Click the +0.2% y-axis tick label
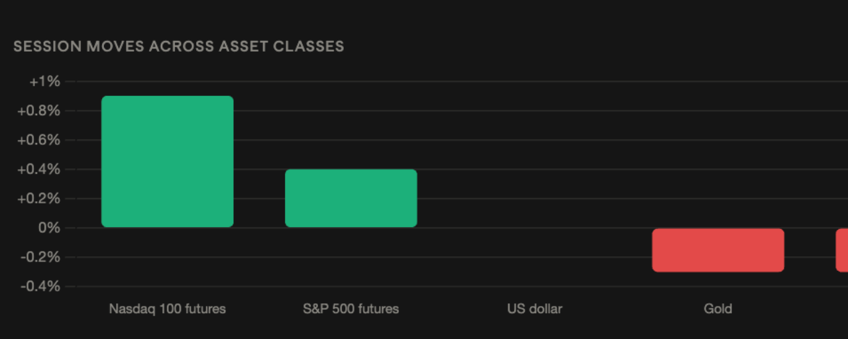Screen dimensions: 848x339 pyautogui.click(x=38, y=199)
